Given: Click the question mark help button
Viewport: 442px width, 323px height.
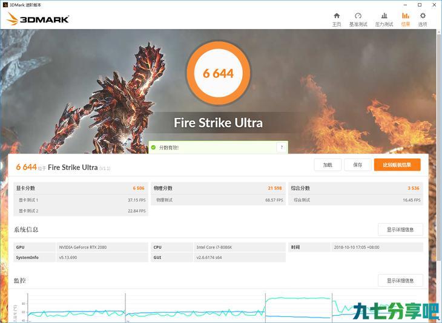Looking at the screenshot, I should (282, 147).
